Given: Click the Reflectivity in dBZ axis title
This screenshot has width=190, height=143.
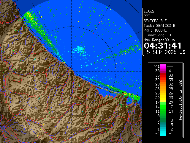Looking at the screenshot, I should coord(180,100).
